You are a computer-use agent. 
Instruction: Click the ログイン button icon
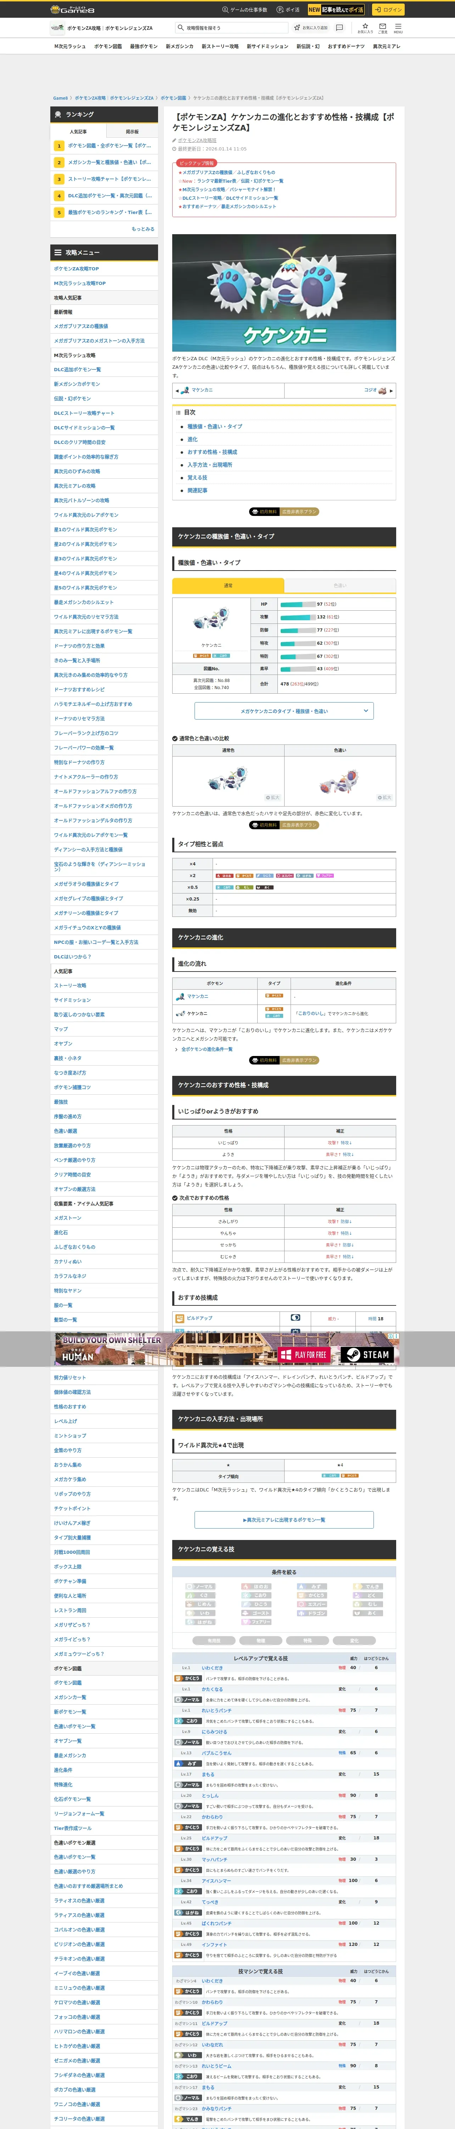(x=377, y=10)
